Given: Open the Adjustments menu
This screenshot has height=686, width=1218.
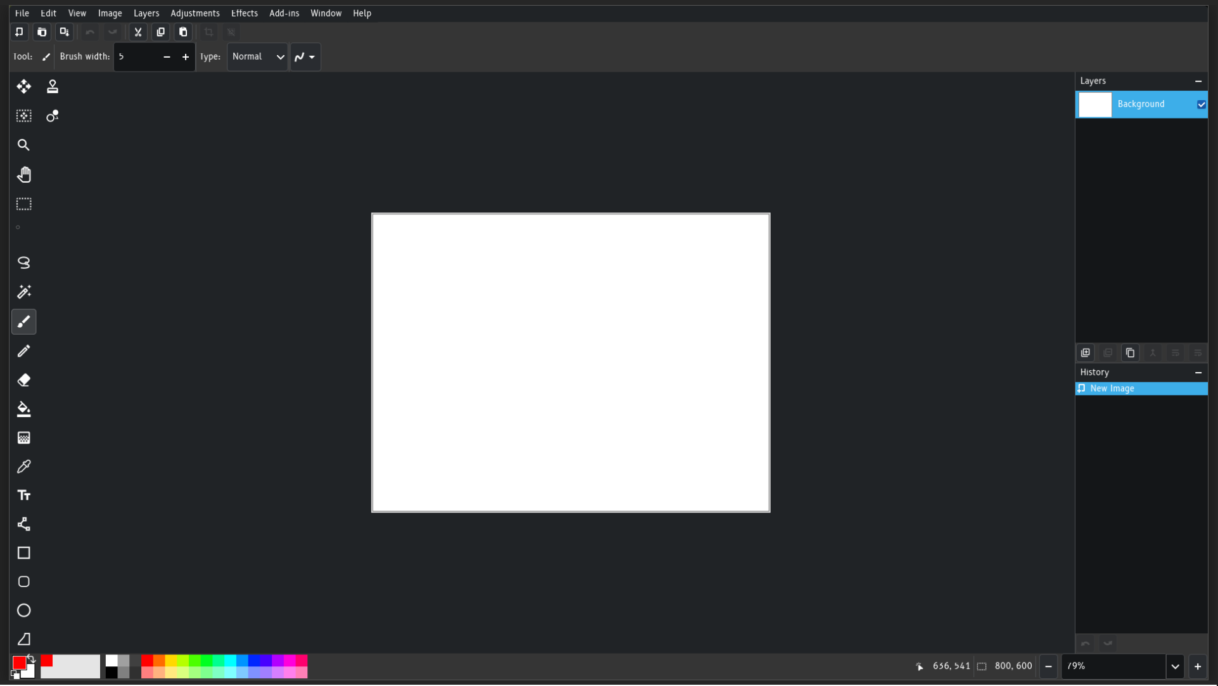Looking at the screenshot, I should pos(195,13).
